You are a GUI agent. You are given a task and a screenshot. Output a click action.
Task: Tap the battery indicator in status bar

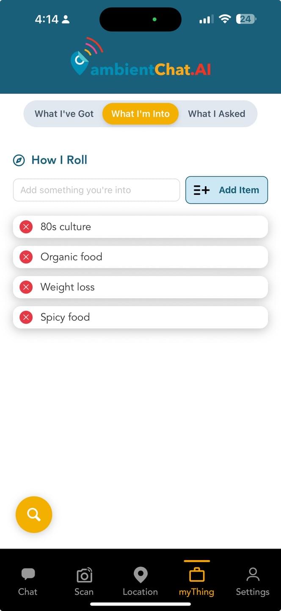(x=246, y=19)
